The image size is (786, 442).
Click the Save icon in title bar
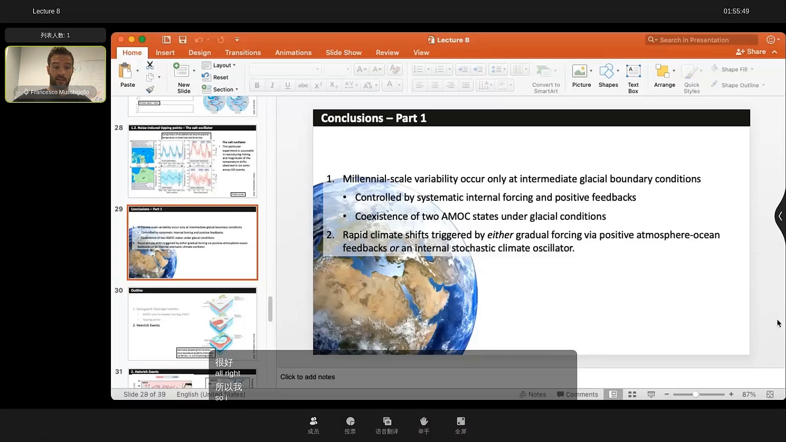tap(183, 40)
